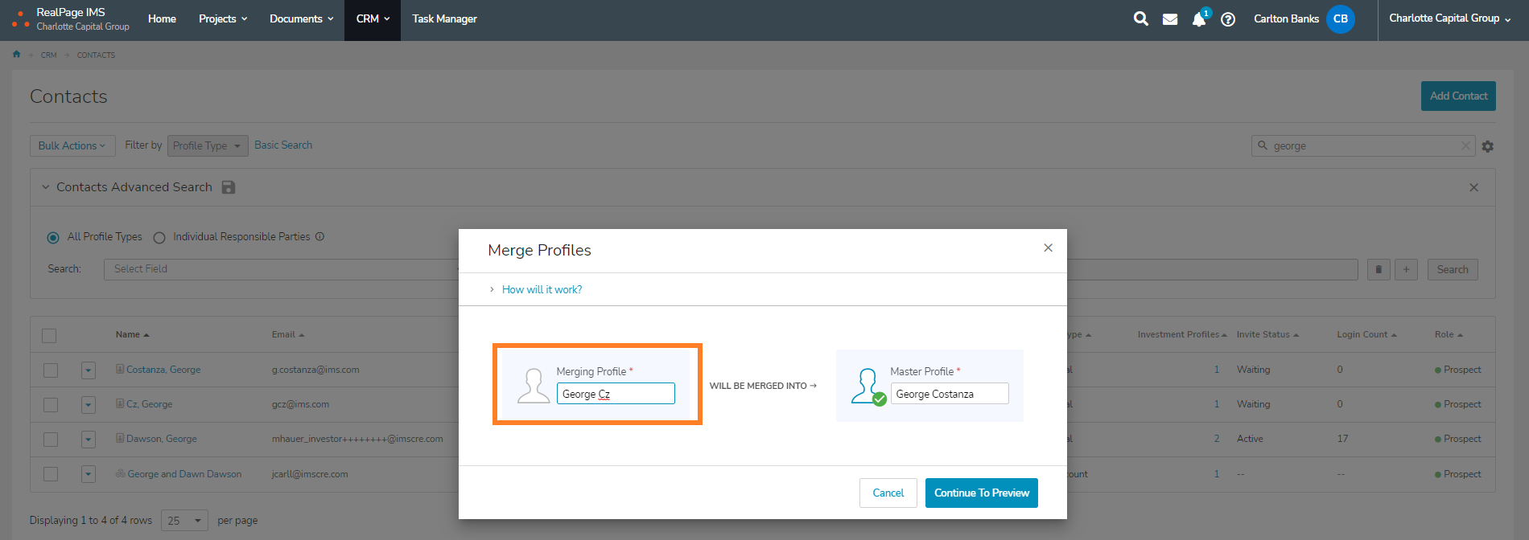Click the profile icon next to Costanza, George
The width and height of the screenshot is (1529, 540).
click(x=120, y=370)
